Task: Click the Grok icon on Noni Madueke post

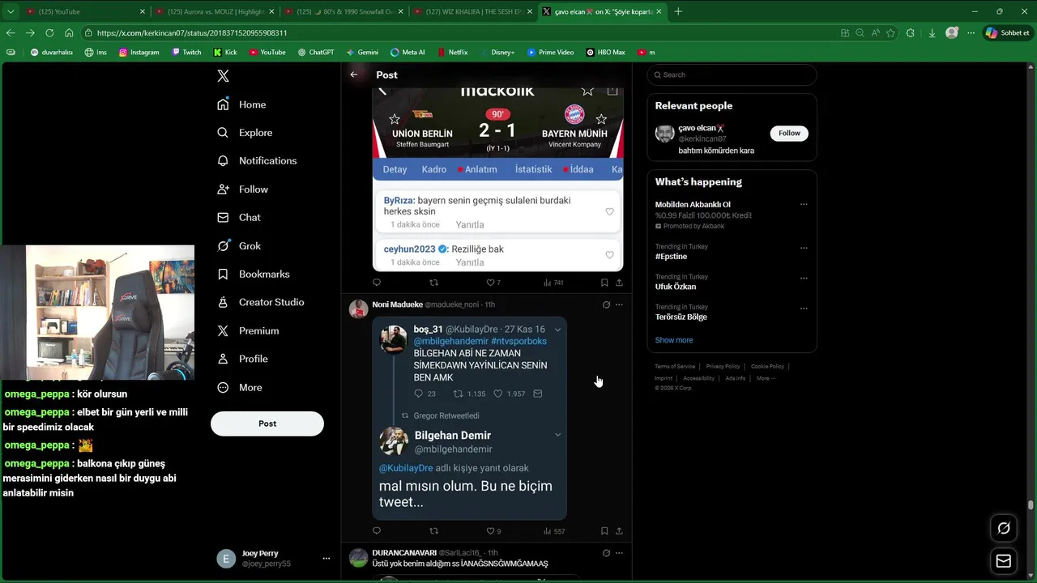Action: 606,304
